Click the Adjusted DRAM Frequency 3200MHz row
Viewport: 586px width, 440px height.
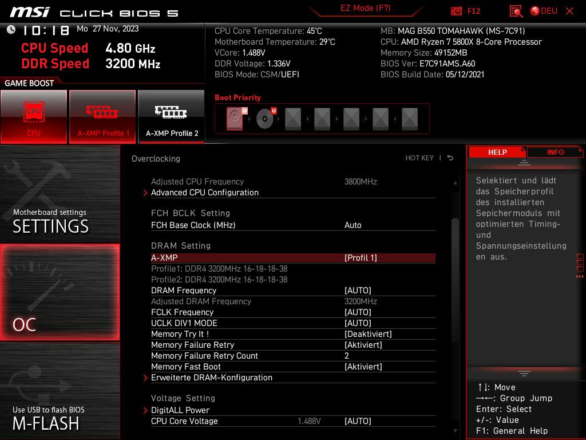click(293, 301)
